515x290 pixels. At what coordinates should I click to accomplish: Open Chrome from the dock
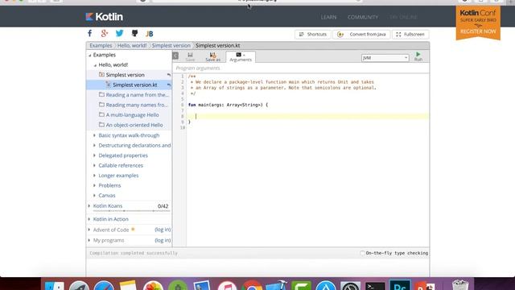pos(252,285)
